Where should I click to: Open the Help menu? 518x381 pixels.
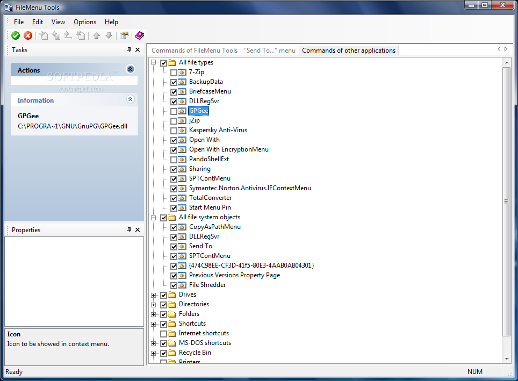pos(111,22)
